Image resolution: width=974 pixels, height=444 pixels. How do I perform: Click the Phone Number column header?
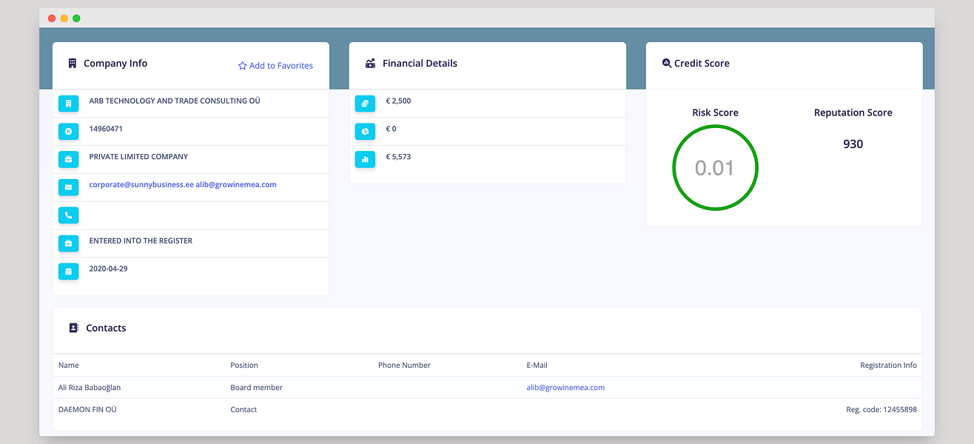tap(404, 365)
